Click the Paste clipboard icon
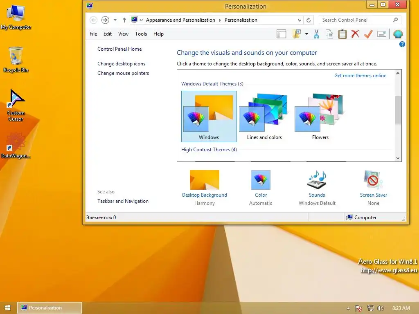 342,34
